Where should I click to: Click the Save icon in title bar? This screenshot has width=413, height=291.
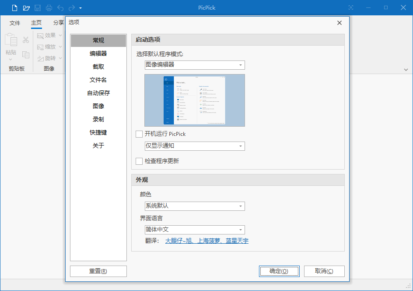point(37,7)
